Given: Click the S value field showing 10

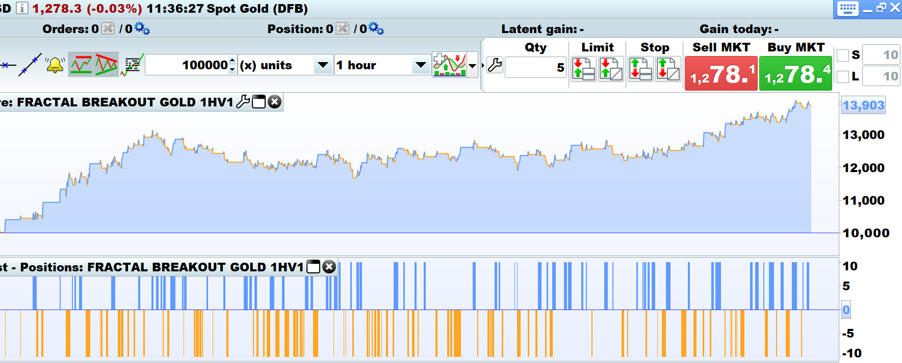Looking at the screenshot, I should pos(882,55).
